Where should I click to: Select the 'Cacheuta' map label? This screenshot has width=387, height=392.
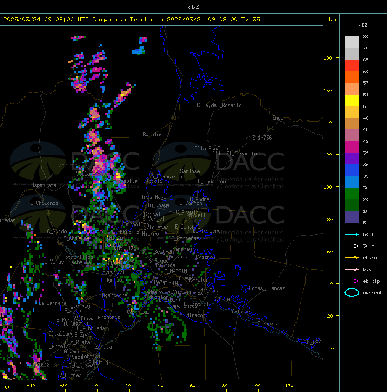coord(80,262)
